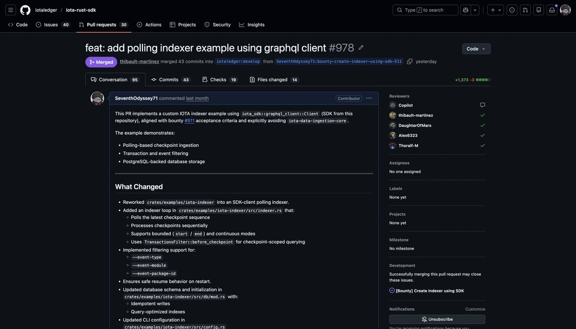Open the iota-rust-sdk repository link
This screenshot has height=329, width=576.
pos(81,10)
